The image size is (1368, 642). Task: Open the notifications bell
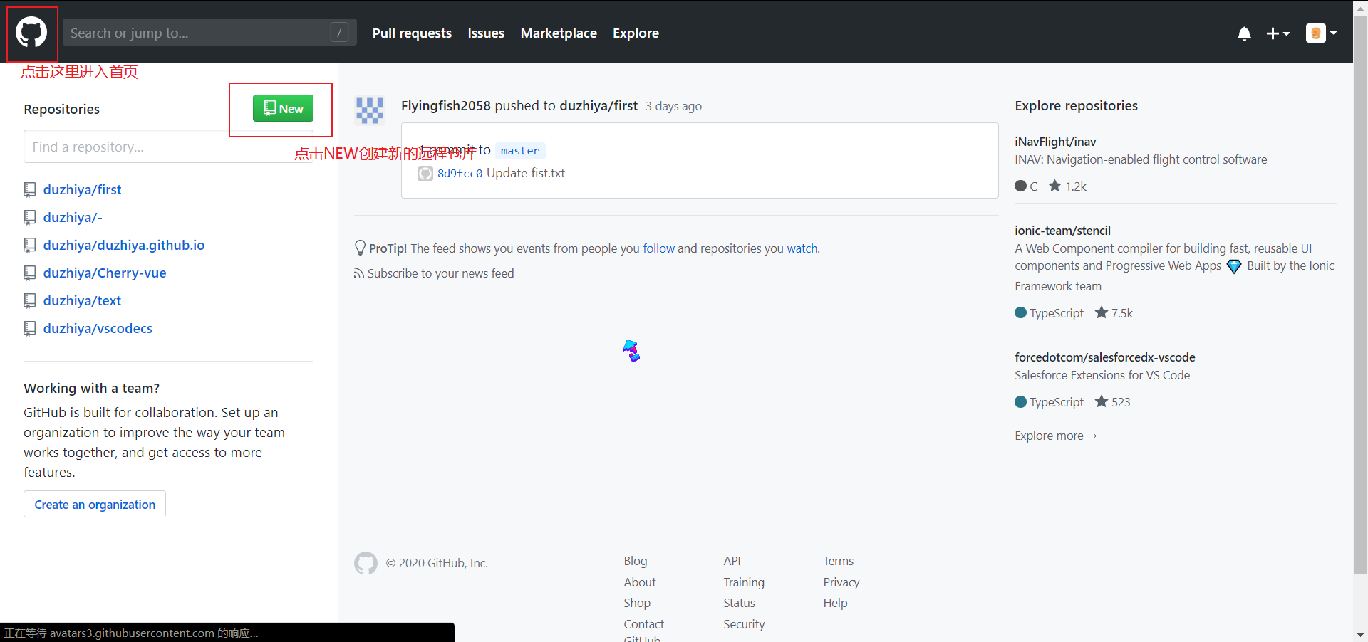pos(1244,33)
